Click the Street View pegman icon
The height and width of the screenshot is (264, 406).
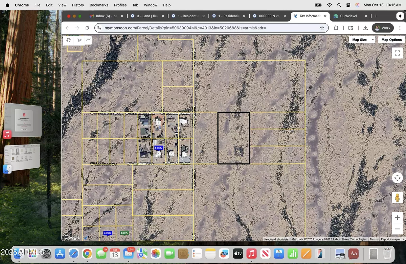tap(397, 198)
